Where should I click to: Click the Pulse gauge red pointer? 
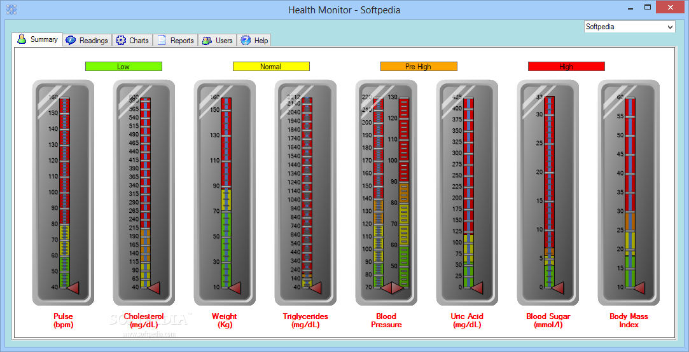tap(74, 287)
